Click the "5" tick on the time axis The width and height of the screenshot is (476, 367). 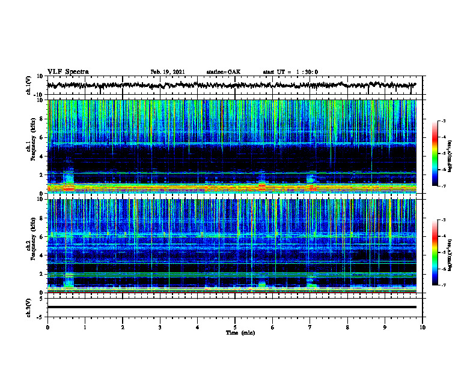click(235, 327)
